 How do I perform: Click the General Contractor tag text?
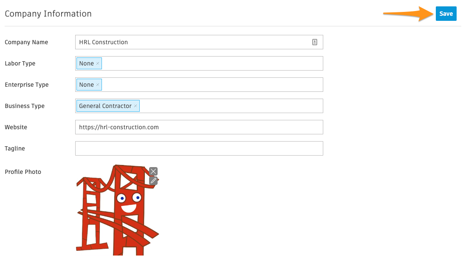click(x=105, y=106)
